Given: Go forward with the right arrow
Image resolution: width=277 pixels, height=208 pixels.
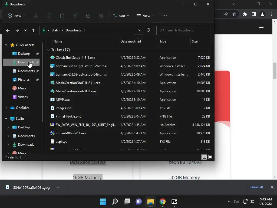Looking at the screenshot, I should [17, 30].
